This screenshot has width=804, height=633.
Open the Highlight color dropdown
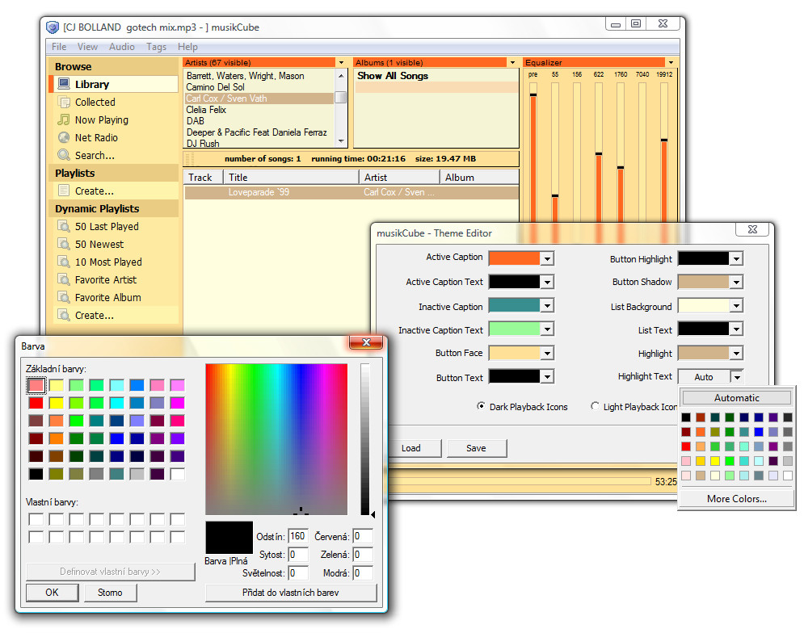tap(736, 353)
